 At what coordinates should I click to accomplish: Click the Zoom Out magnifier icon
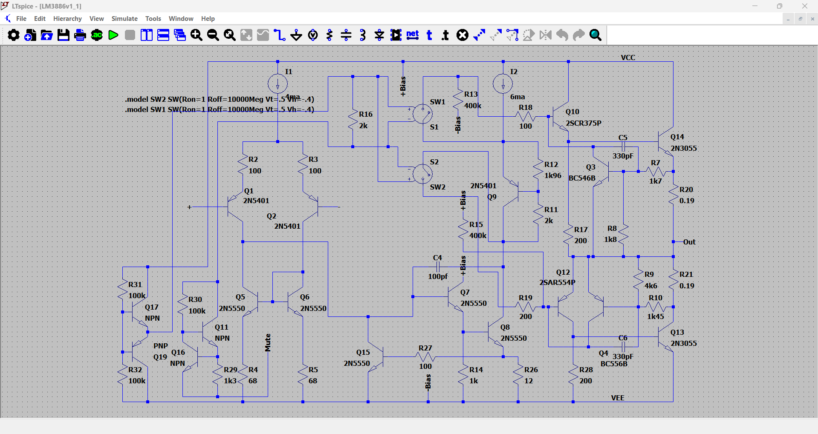213,35
